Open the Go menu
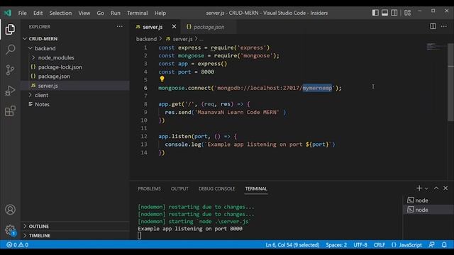The width and height of the screenshot is (454, 255). tap(101, 13)
